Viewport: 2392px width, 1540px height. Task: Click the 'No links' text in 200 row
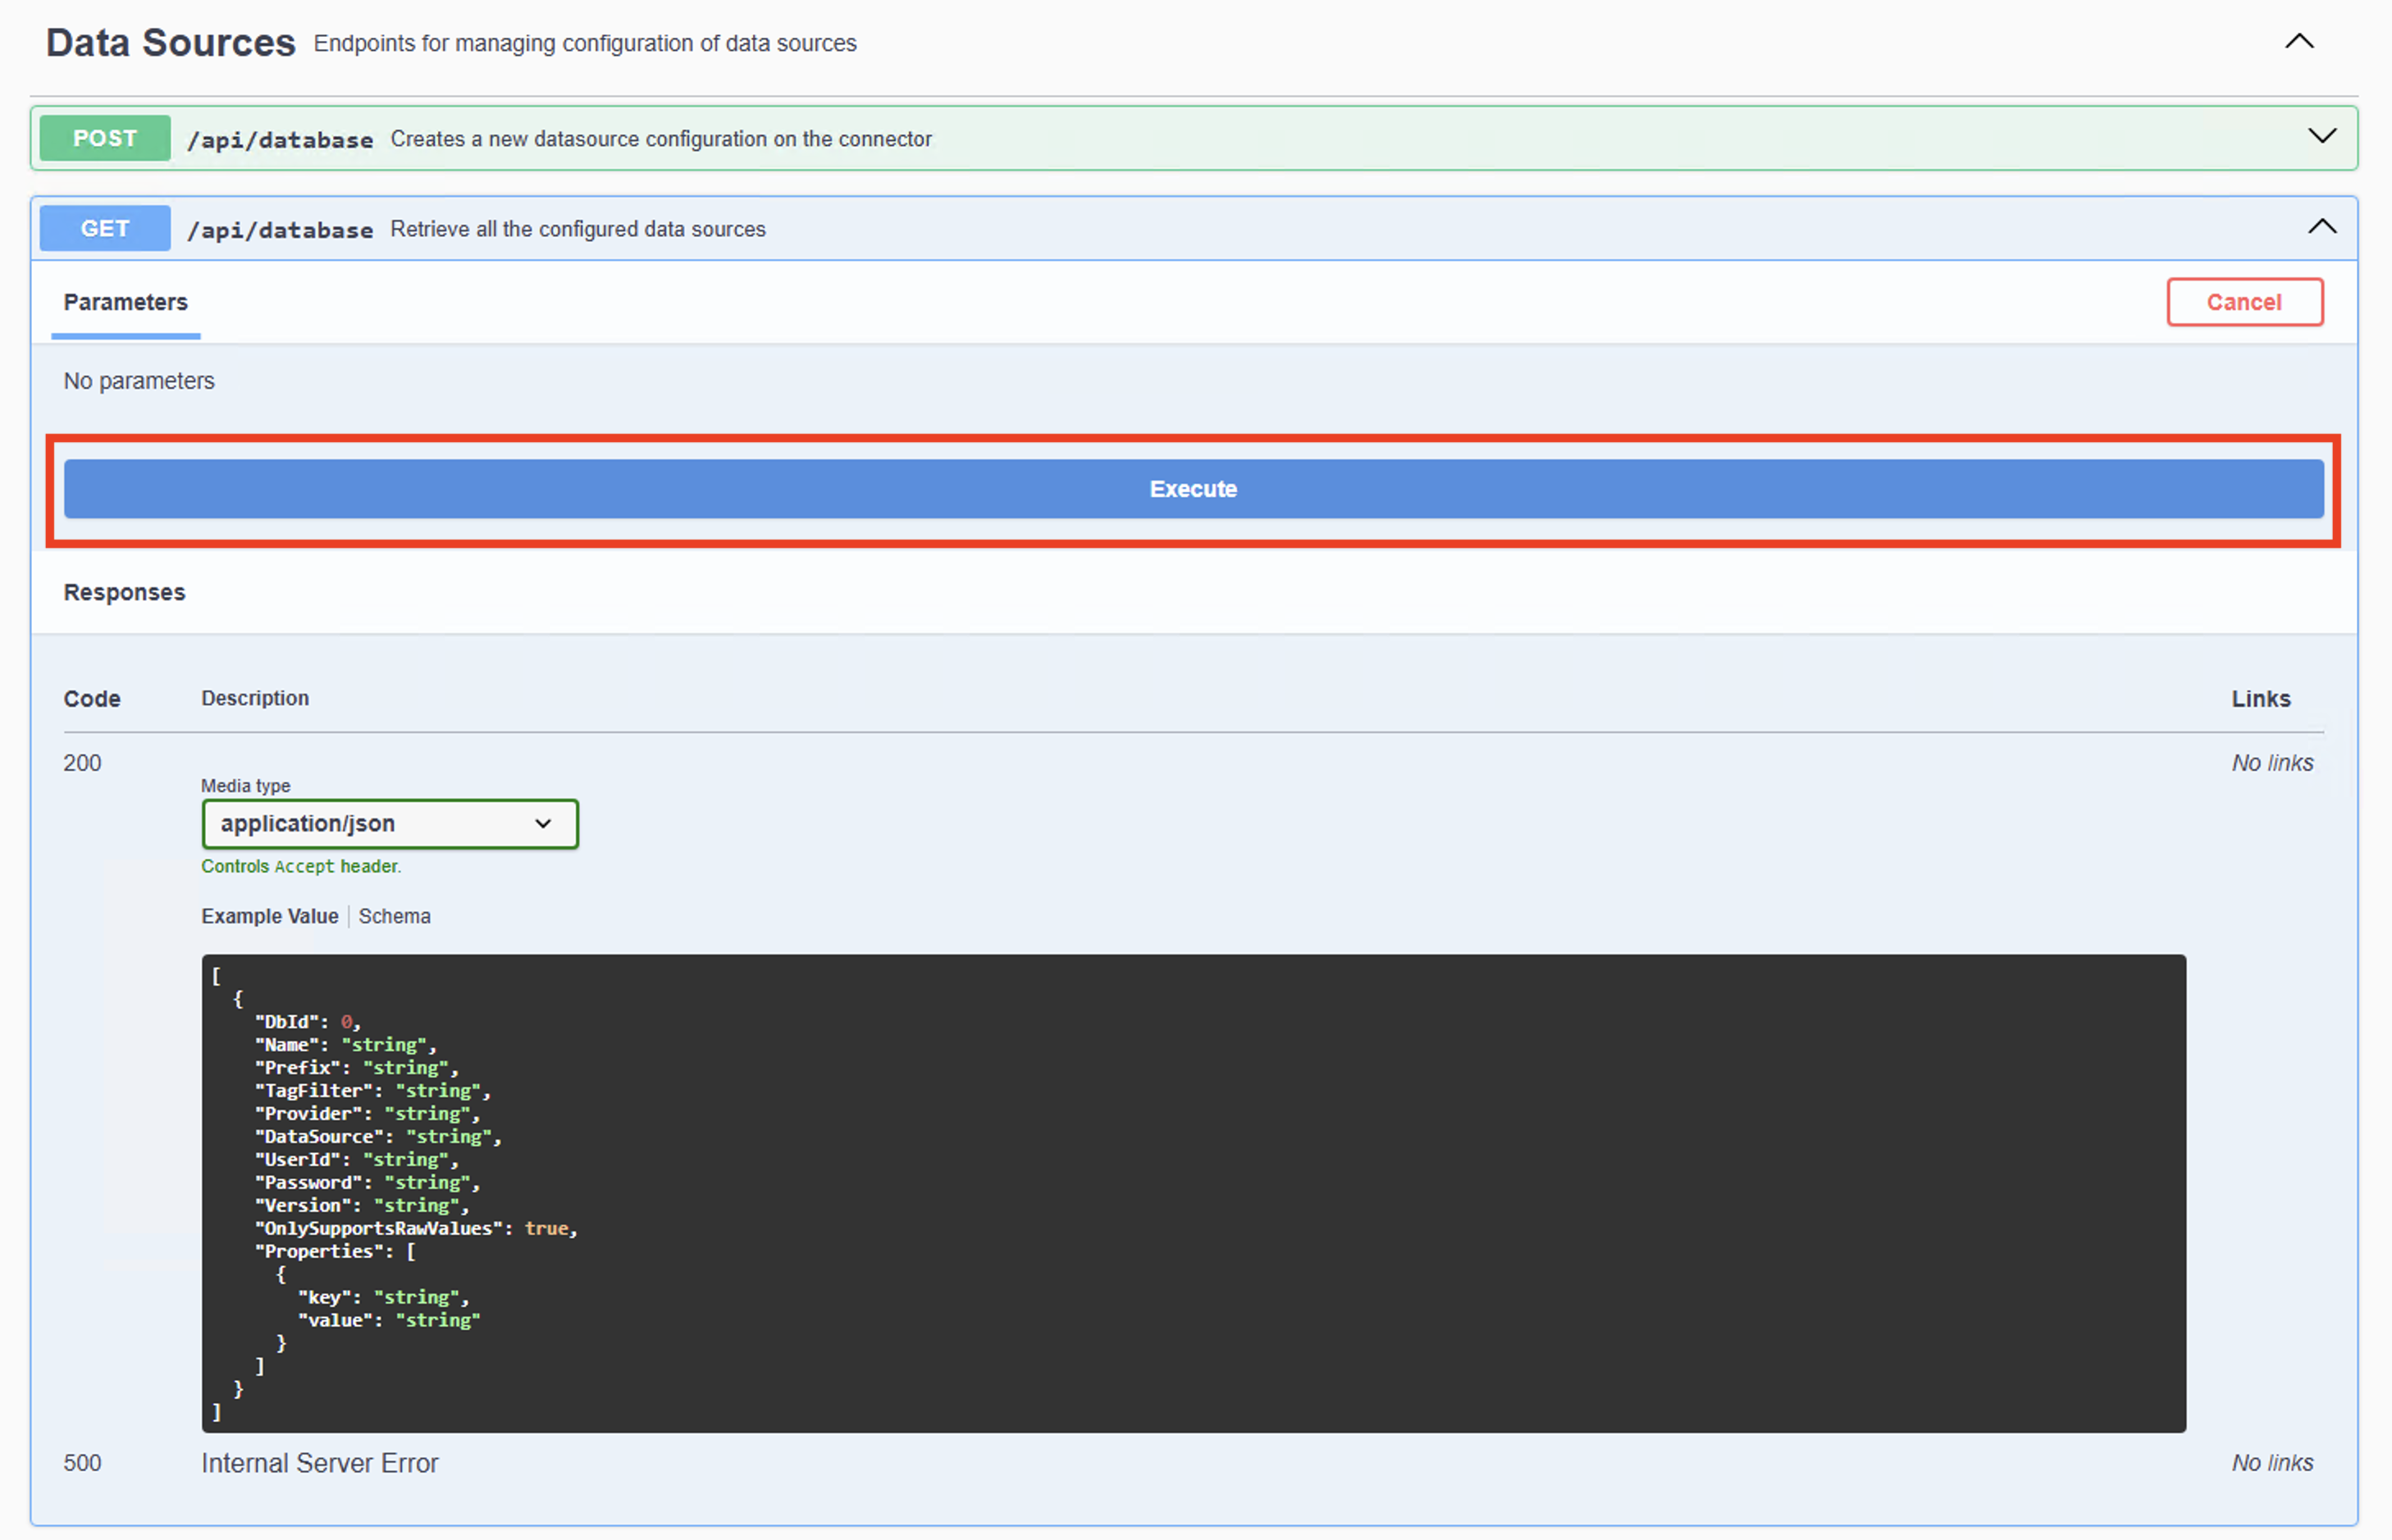tap(2272, 763)
